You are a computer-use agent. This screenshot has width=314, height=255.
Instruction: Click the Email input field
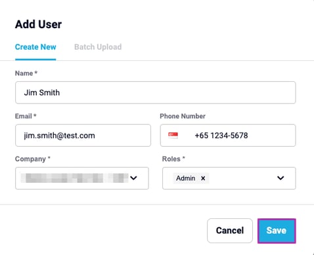pyautogui.click(x=83, y=136)
